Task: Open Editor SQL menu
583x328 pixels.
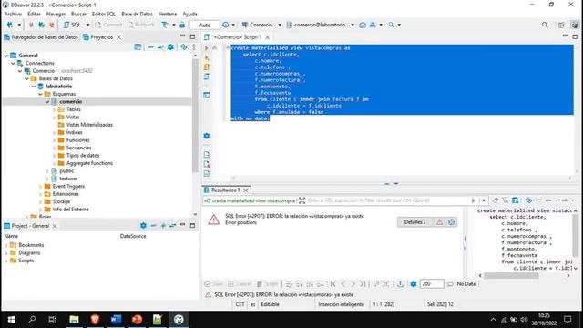Action: (104, 14)
